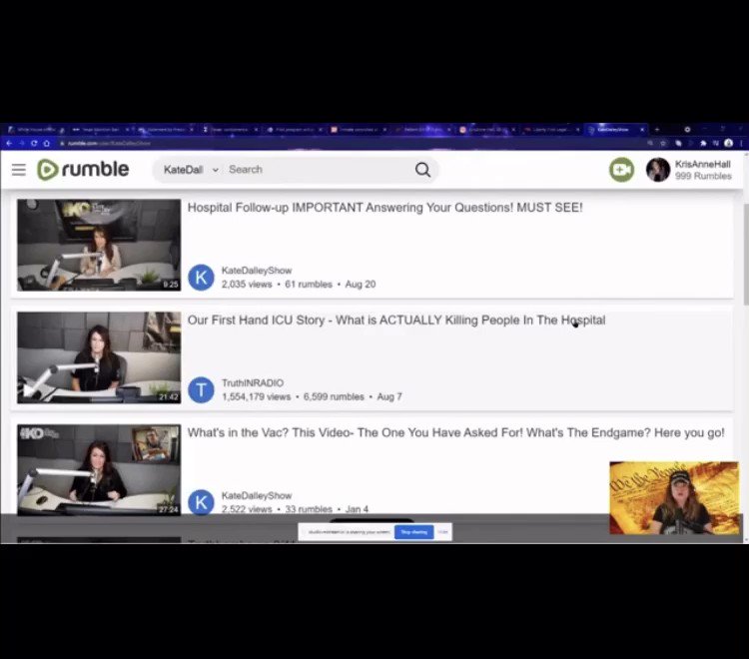Click into the Search input field

[x=316, y=170]
